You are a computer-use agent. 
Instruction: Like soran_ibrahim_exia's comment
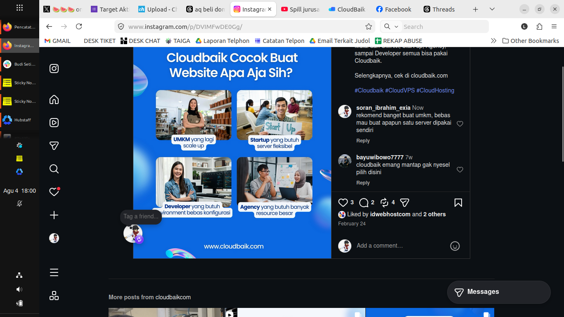click(x=460, y=124)
